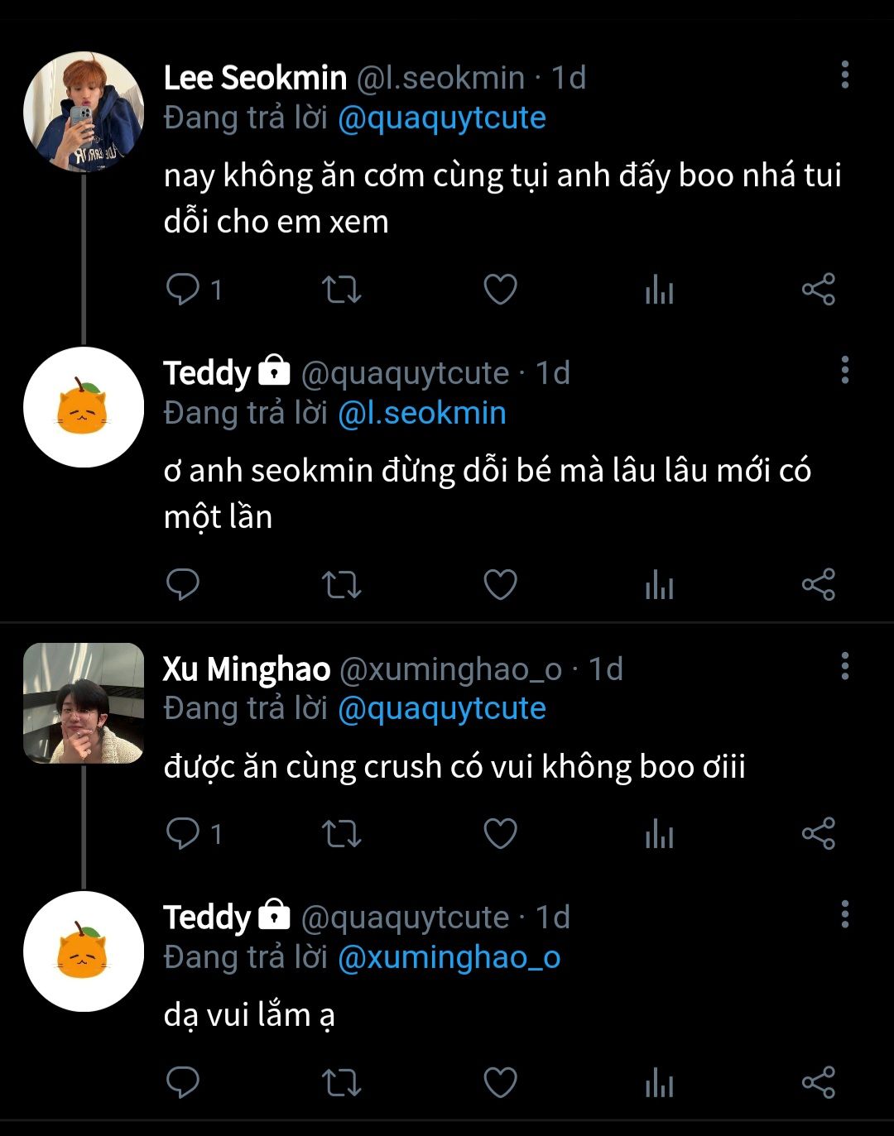Open the @quaquytcute mention in Lee Seokmin's tweet

pos(442,118)
